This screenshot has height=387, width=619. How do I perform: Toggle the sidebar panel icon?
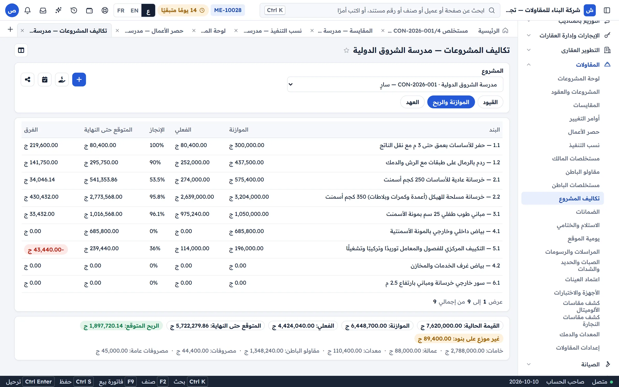[607, 10]
